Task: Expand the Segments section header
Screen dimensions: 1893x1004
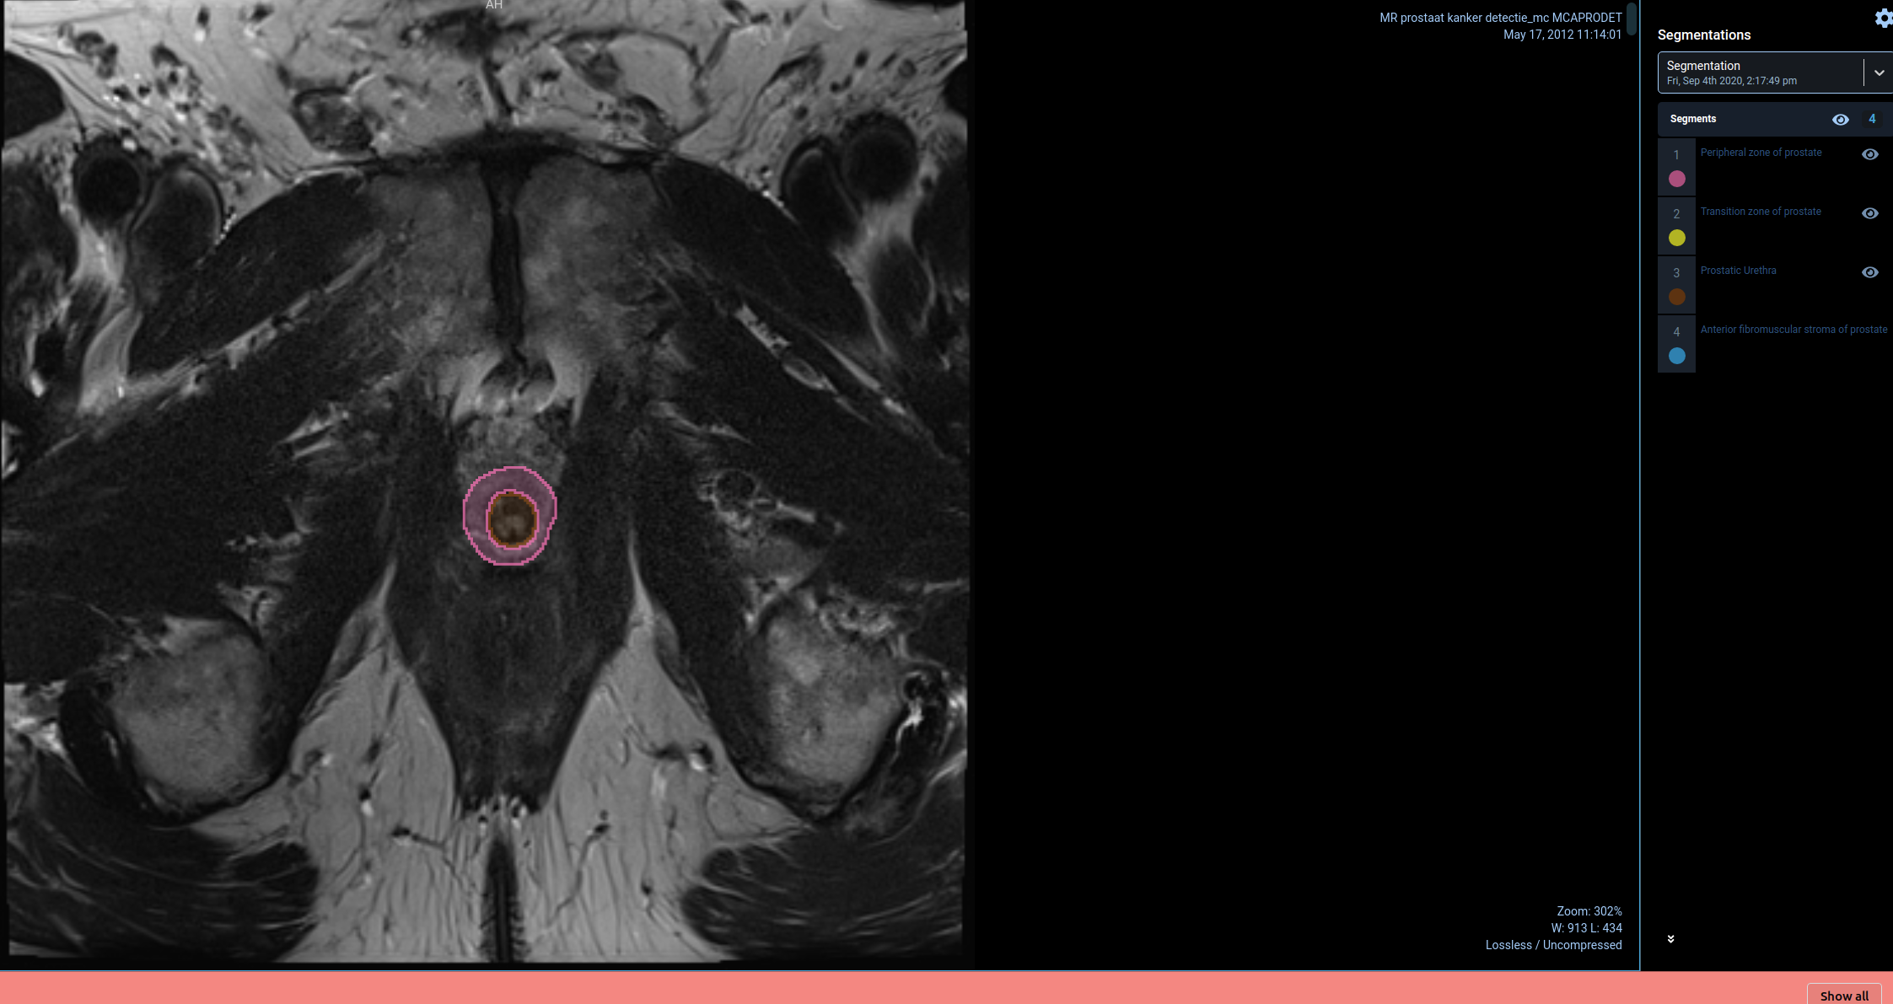Action: pos(1692,119)
